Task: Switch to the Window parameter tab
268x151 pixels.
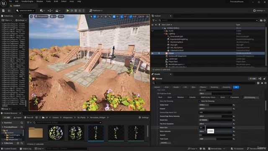Action: click(180, 97)
